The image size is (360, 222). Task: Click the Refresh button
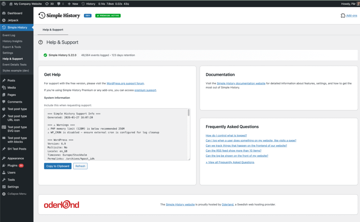point(80,166)
